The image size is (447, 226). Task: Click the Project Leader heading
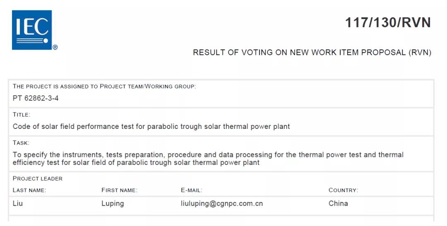(x=38, y=179)
